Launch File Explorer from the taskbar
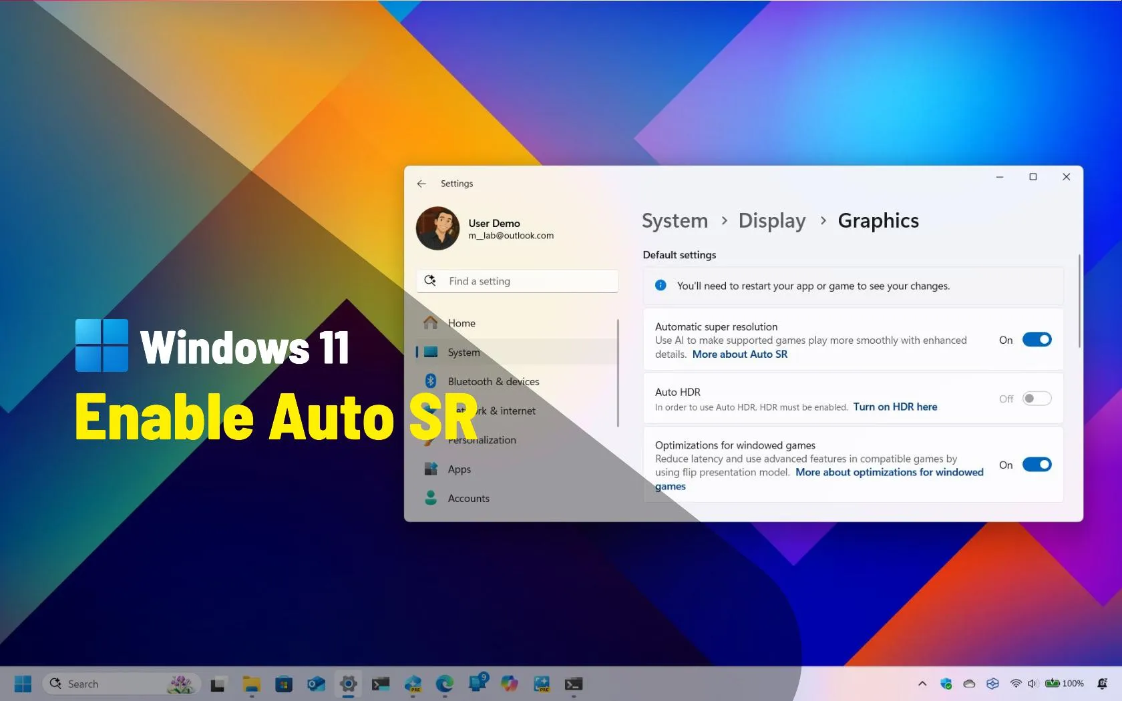The image size is (1122, 701). point(251,684)
